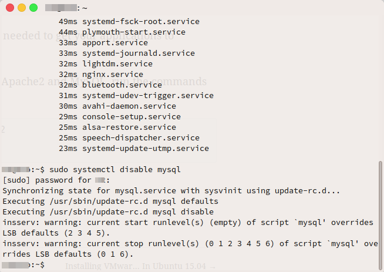Image resolution: width=384 pixels, height=272 pixels.
Task: Click the empty shell prompt on the last line
Action: point(23,264)
